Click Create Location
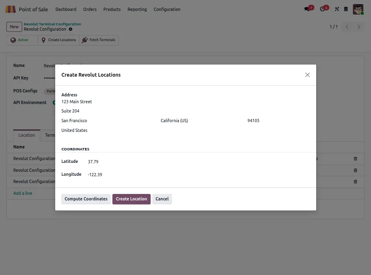This screenshot has height=275, width=371. pyautogui.click(x=131, y=199)
